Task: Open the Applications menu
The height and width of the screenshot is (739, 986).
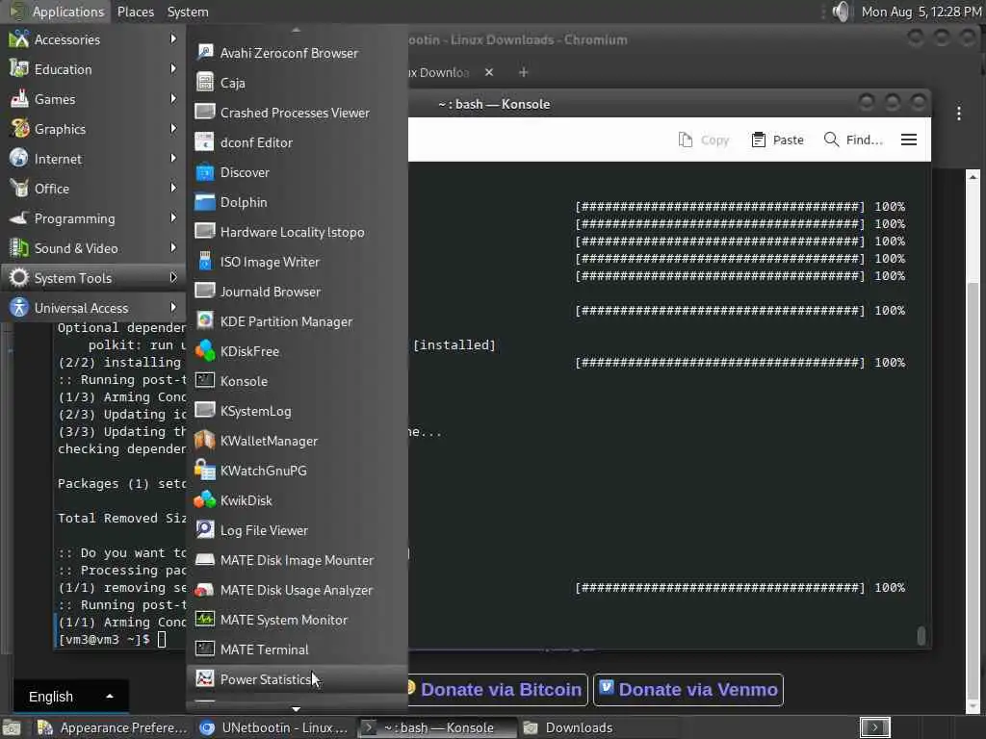Action: [x=58, y=12]
